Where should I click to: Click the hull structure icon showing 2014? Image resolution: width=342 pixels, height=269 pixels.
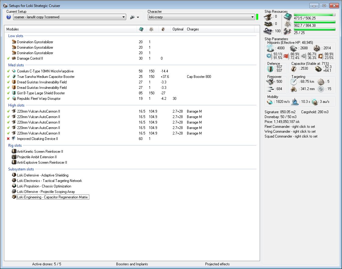pyautogui.click(x=316, y=48)
